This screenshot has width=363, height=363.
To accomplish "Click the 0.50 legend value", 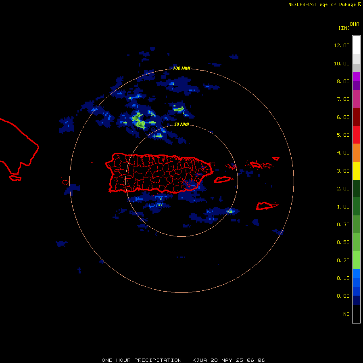I will 343,242.
